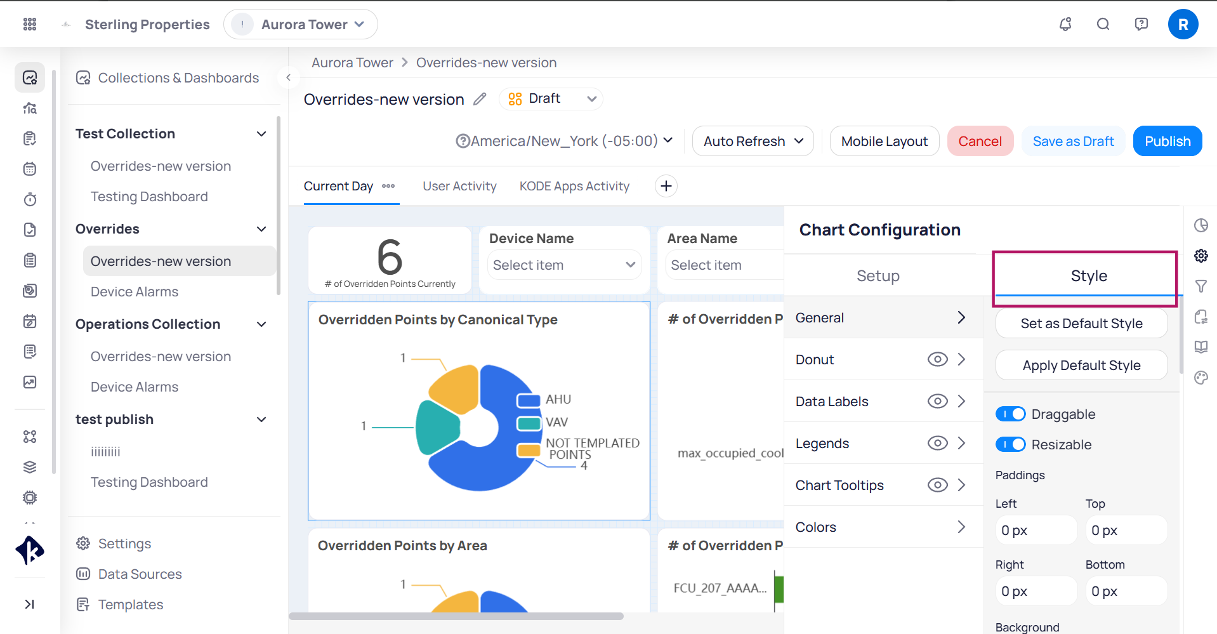The width and height of the screenshot is (1217, 634).
Task: Open the search magnifier icon
Action: pos(1103,24)
